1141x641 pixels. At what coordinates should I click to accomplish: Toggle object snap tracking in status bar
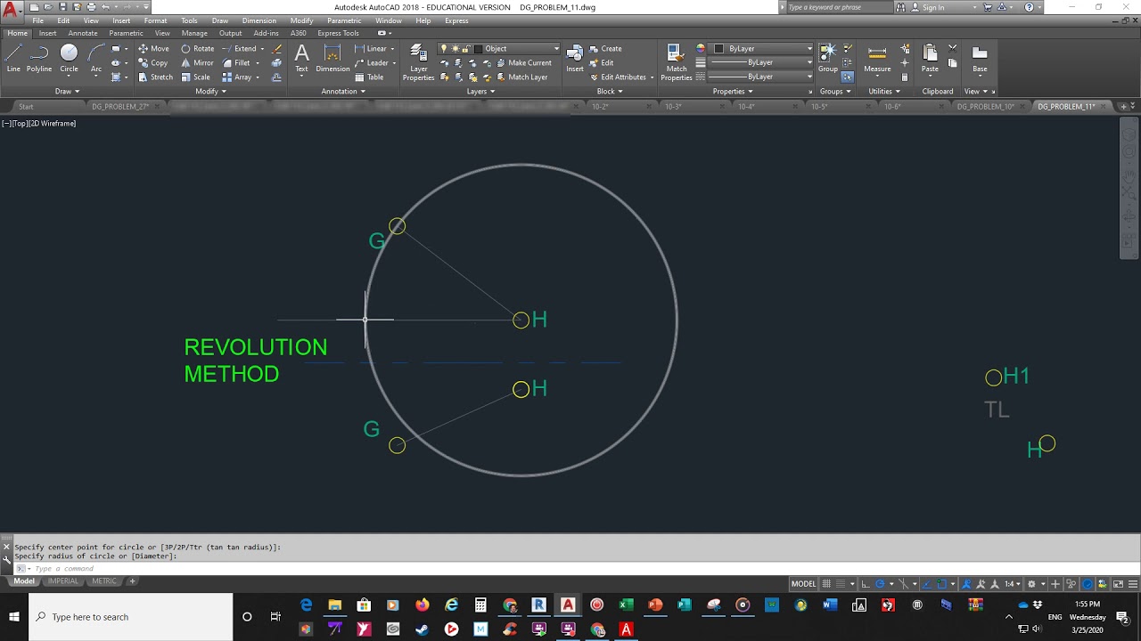pyautogui.click(x=927, y=584)
